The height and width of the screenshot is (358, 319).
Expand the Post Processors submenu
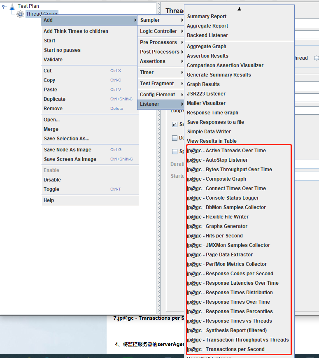coord(161,52)
